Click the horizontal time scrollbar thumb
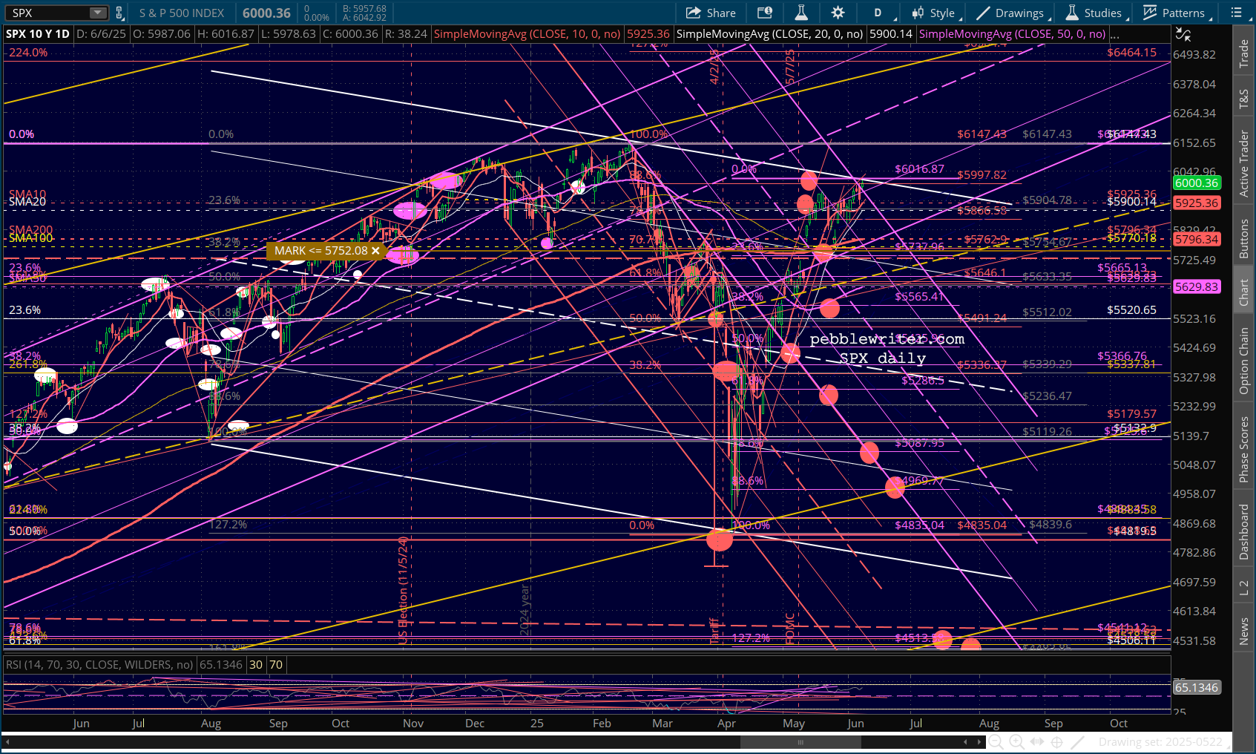The width and height of the screenshot is (1256, 754). tap(800, 741)
